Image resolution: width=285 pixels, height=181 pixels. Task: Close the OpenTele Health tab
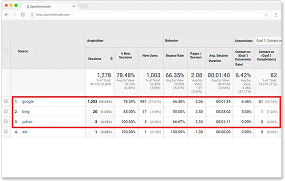pos(73,6)
